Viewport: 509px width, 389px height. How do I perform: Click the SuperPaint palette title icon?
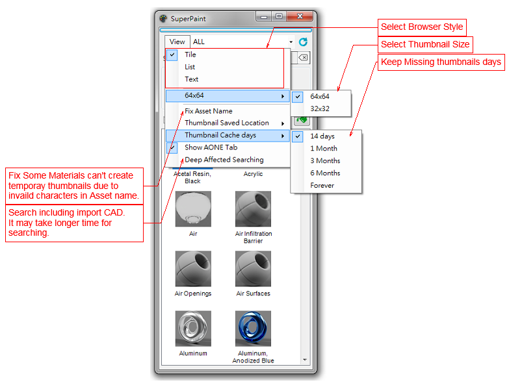[163, 18]
